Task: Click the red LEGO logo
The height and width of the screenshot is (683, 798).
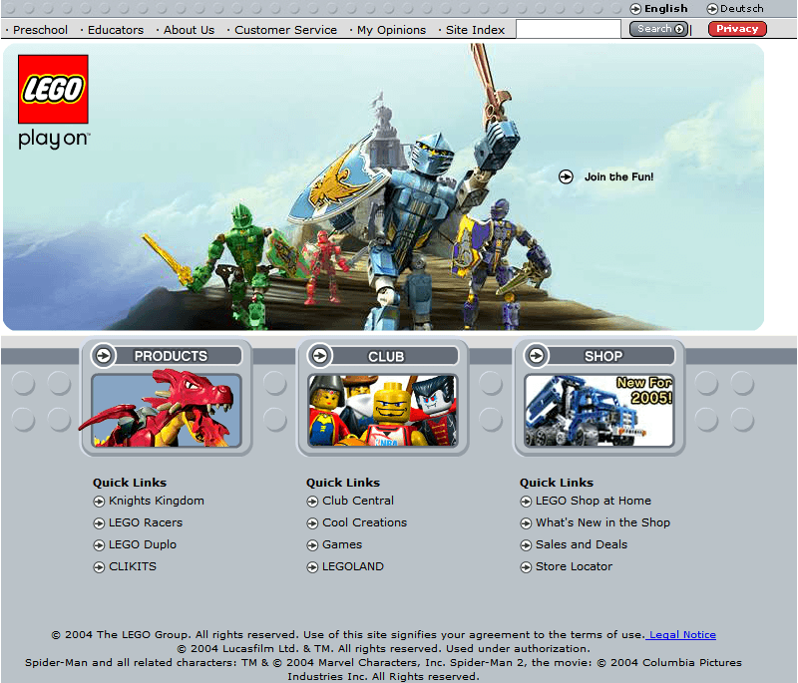Action: click(53, 89)
